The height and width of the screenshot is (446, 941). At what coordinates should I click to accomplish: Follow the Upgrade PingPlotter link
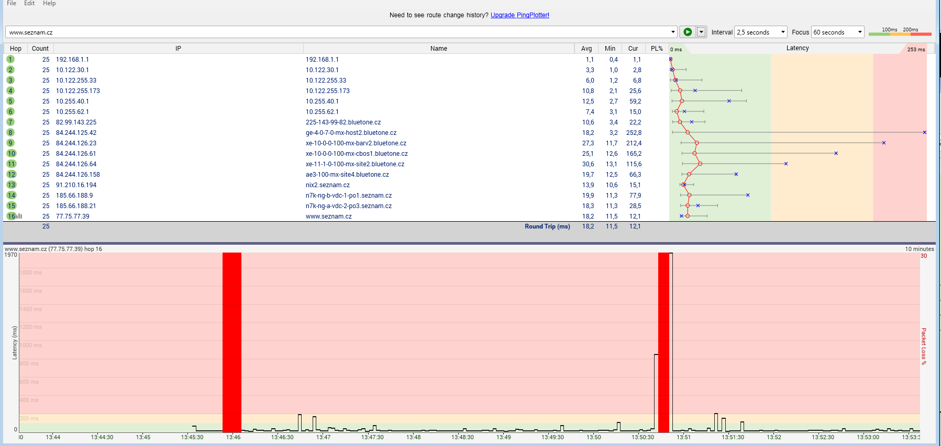(x=519, y=15)
